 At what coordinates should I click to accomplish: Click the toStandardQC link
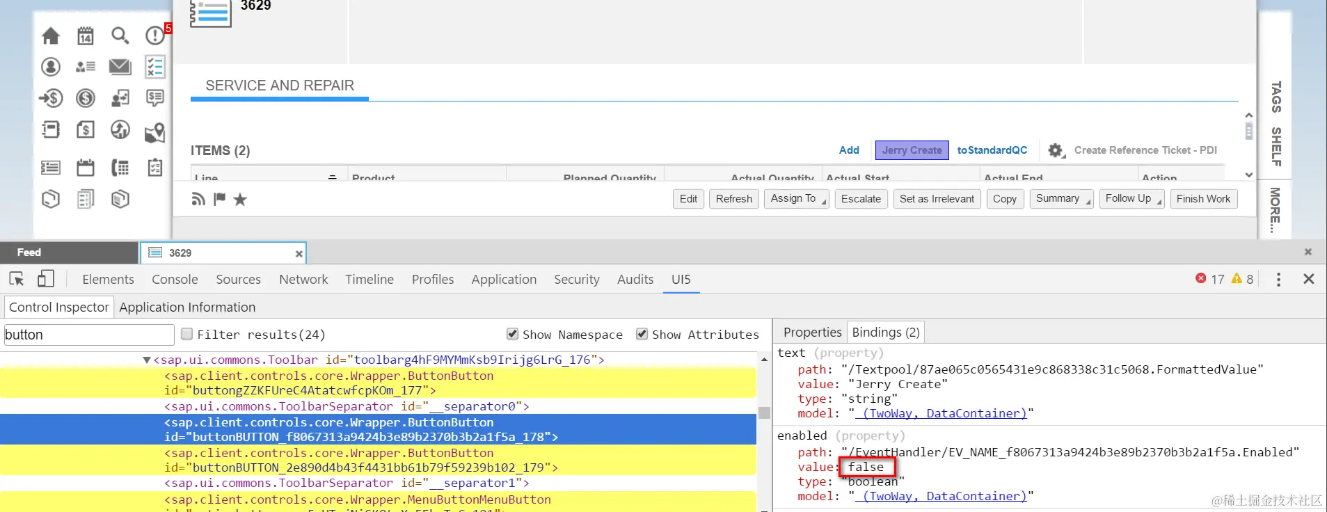[x=992, y=150]
